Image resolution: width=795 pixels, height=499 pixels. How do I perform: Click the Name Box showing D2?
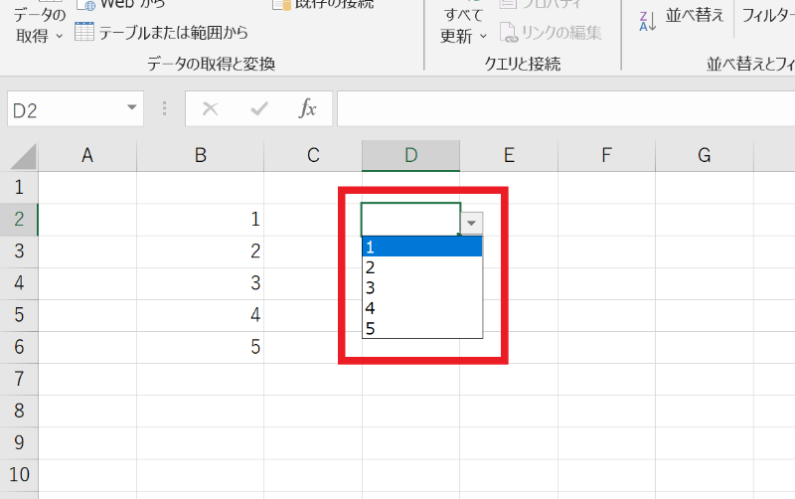[x=66, y=108]
